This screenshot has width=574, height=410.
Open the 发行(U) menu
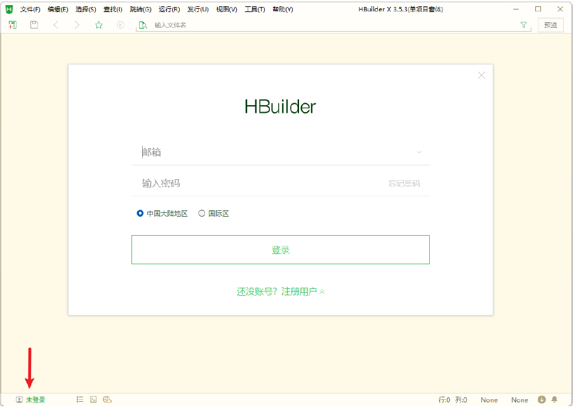click(198, 9)
